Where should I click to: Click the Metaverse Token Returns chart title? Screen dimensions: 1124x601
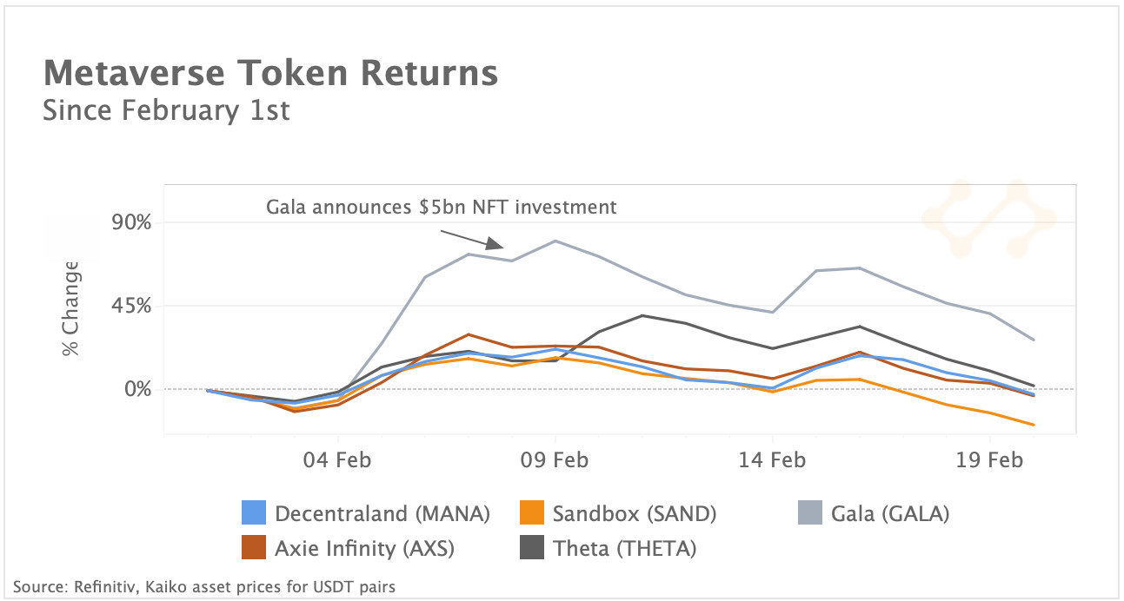[270, 73]
